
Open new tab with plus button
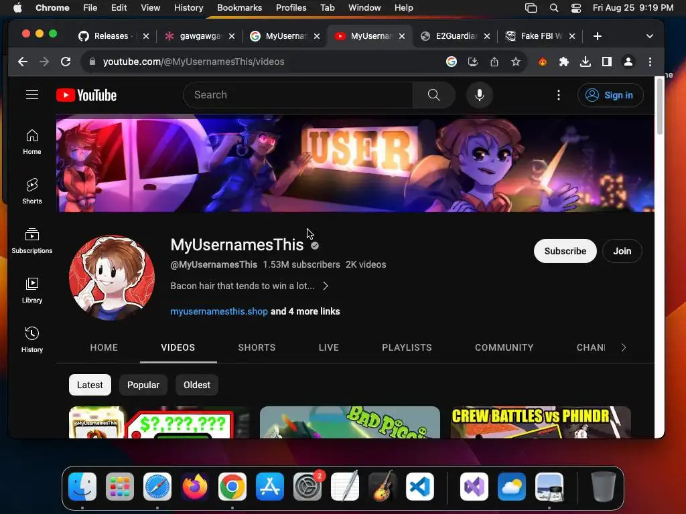point(597,36)
